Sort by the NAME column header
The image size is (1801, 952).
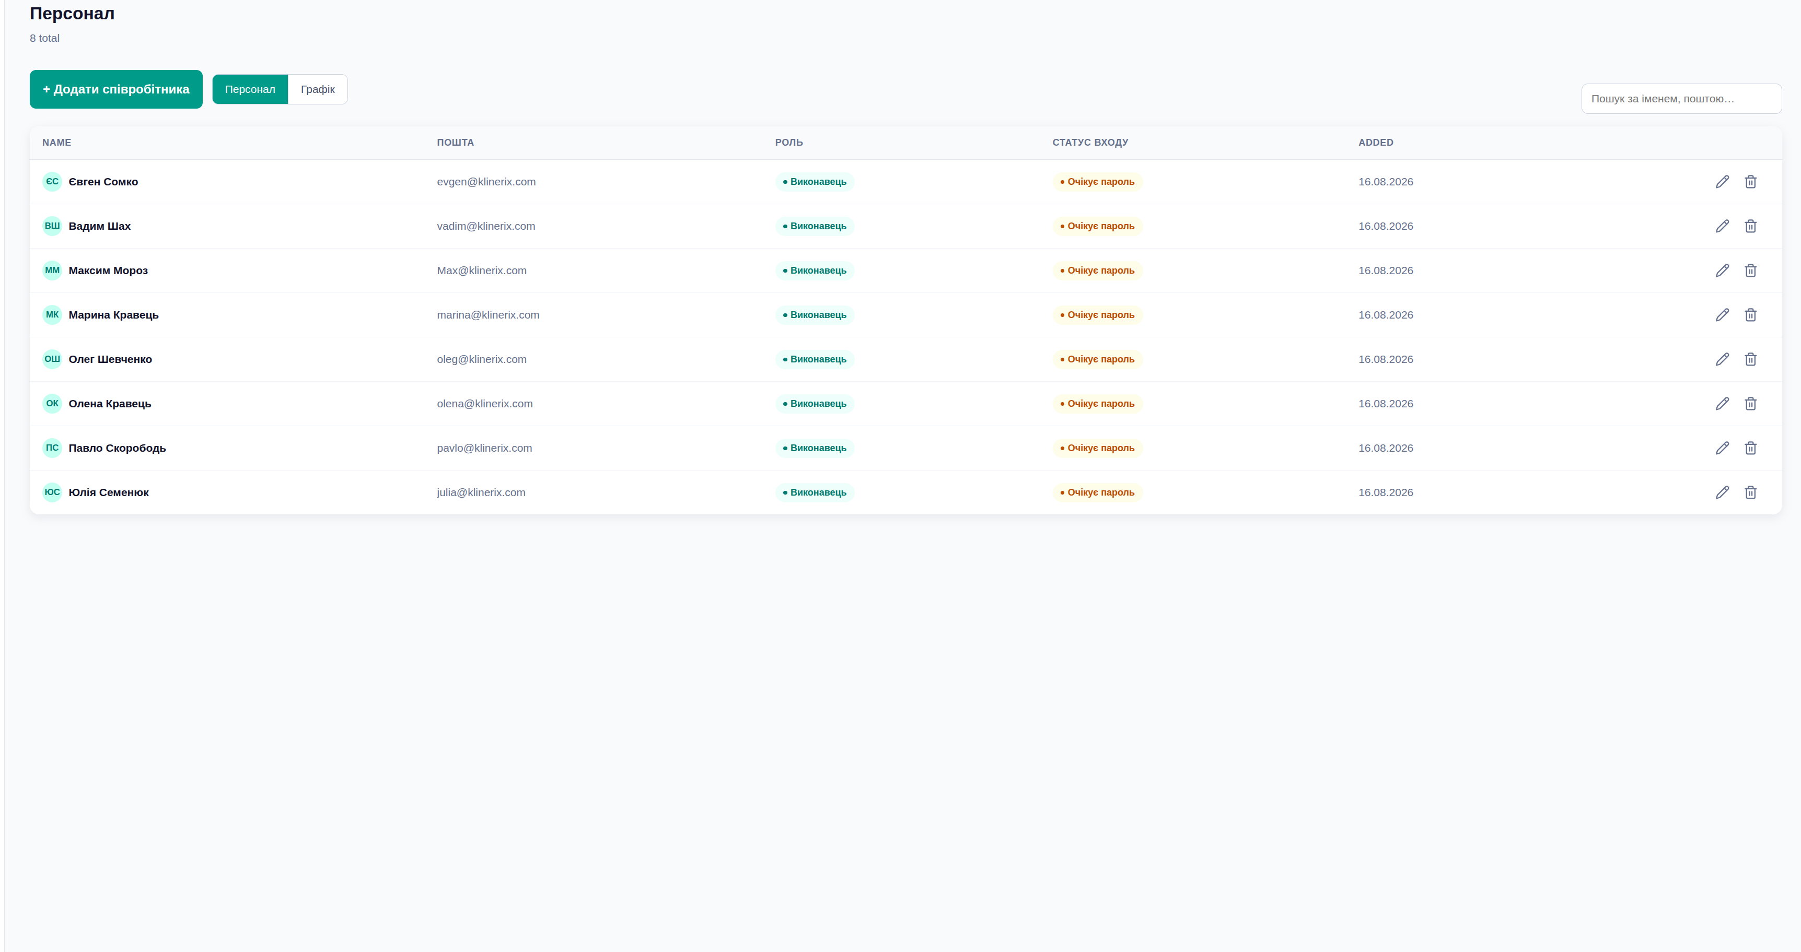(56, 143)
